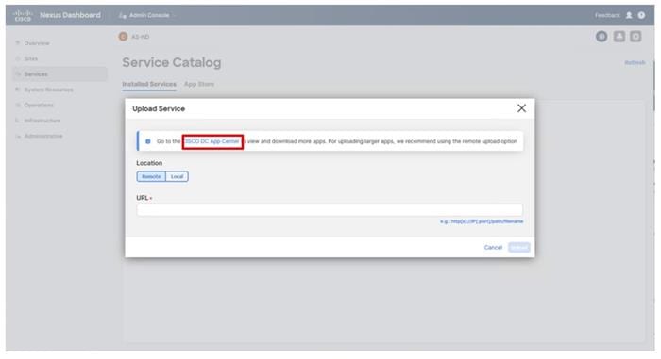Close the Upload Service dialog with the X
The image size is (661, 359).
pos(521,108)
